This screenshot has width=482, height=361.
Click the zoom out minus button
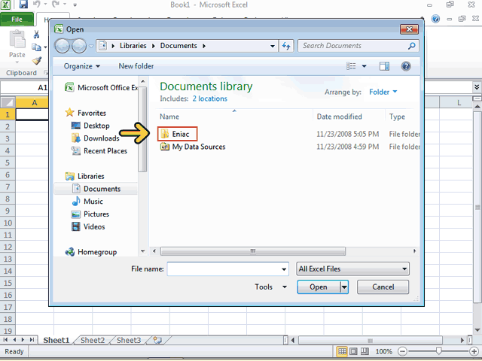402,351
